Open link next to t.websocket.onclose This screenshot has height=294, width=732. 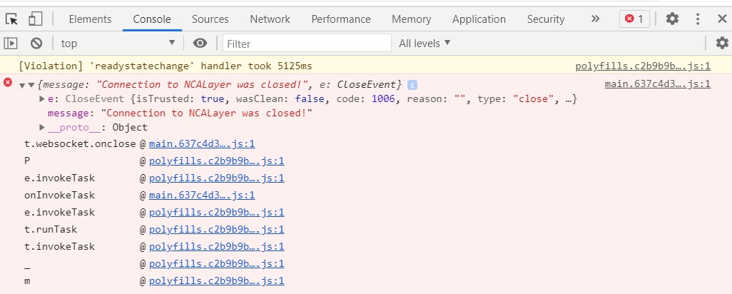coord(202,143)
